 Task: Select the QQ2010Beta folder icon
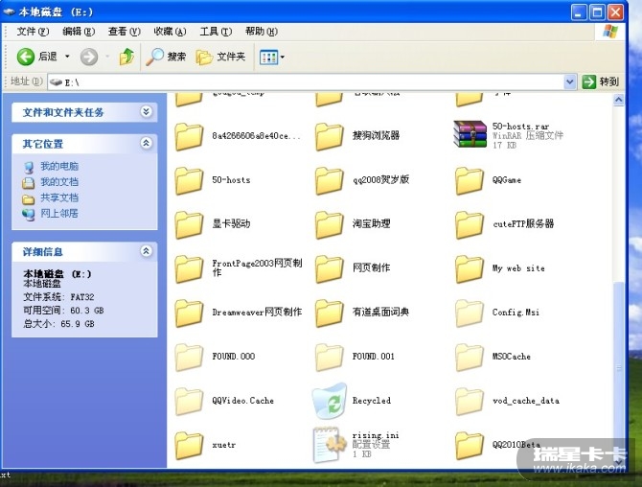point(470,446)
